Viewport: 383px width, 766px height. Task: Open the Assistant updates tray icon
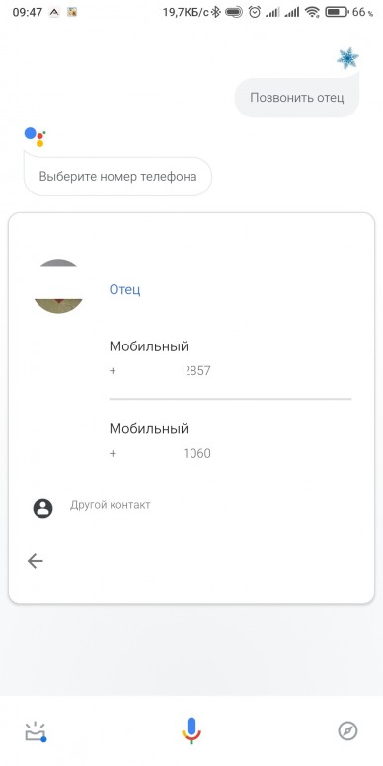[36, 731]
